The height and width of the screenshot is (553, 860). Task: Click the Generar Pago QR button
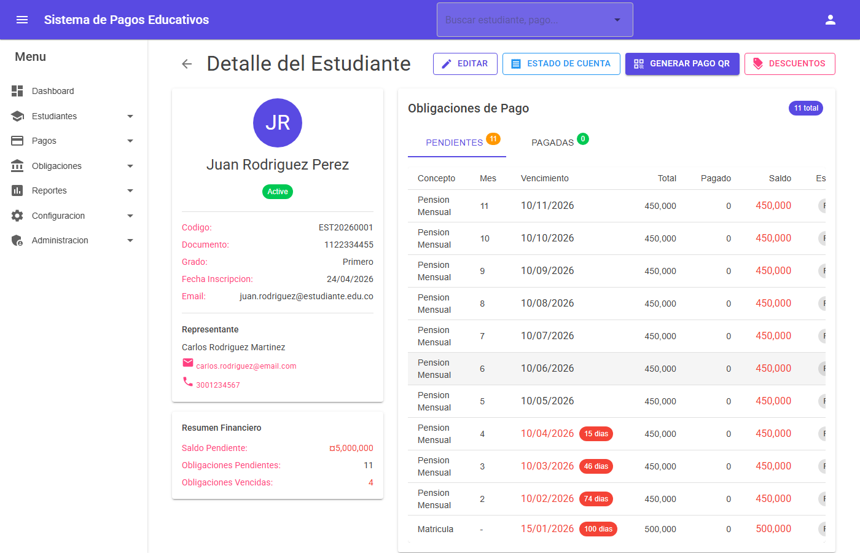point(682,64)
